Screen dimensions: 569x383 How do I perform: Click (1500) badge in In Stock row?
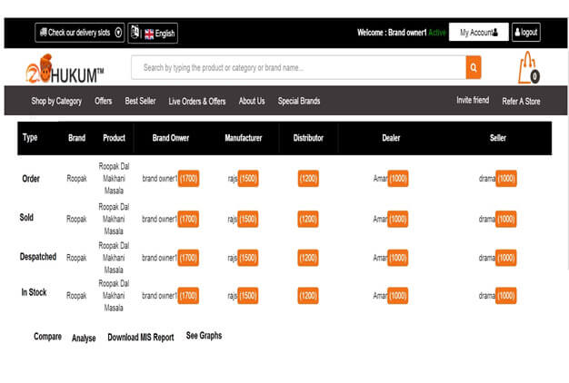pyautogui.click(x=248, y=296)
